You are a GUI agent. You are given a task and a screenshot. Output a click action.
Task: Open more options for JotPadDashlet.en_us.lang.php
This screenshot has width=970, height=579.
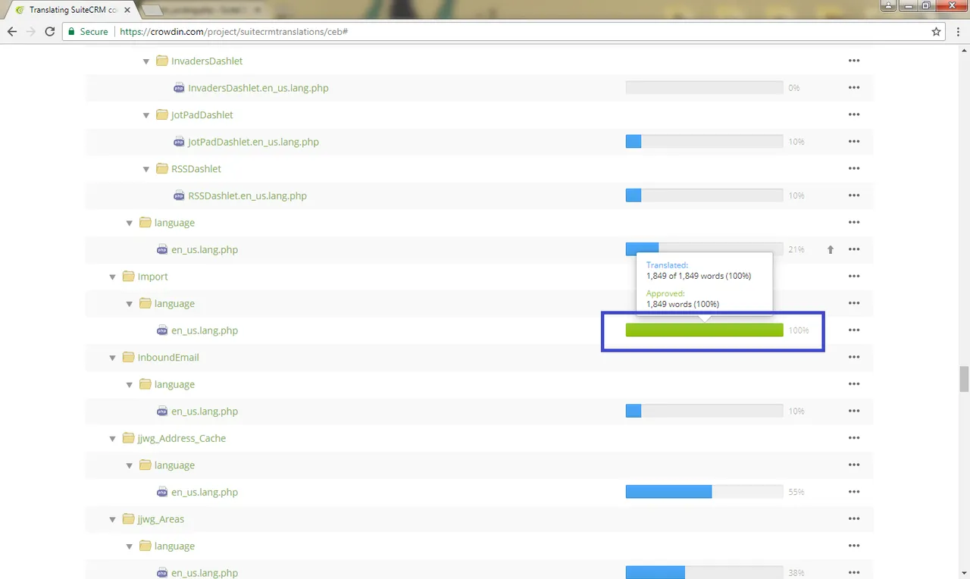point(854,142)
